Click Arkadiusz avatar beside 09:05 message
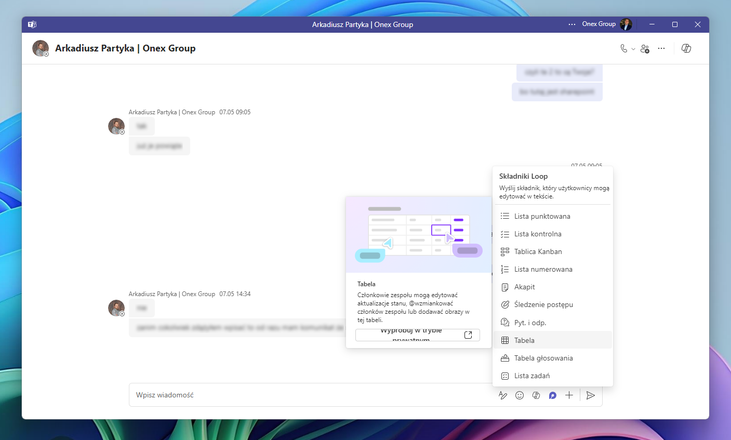The width and height of the screenshot is (731, 440). coord(116,126)
